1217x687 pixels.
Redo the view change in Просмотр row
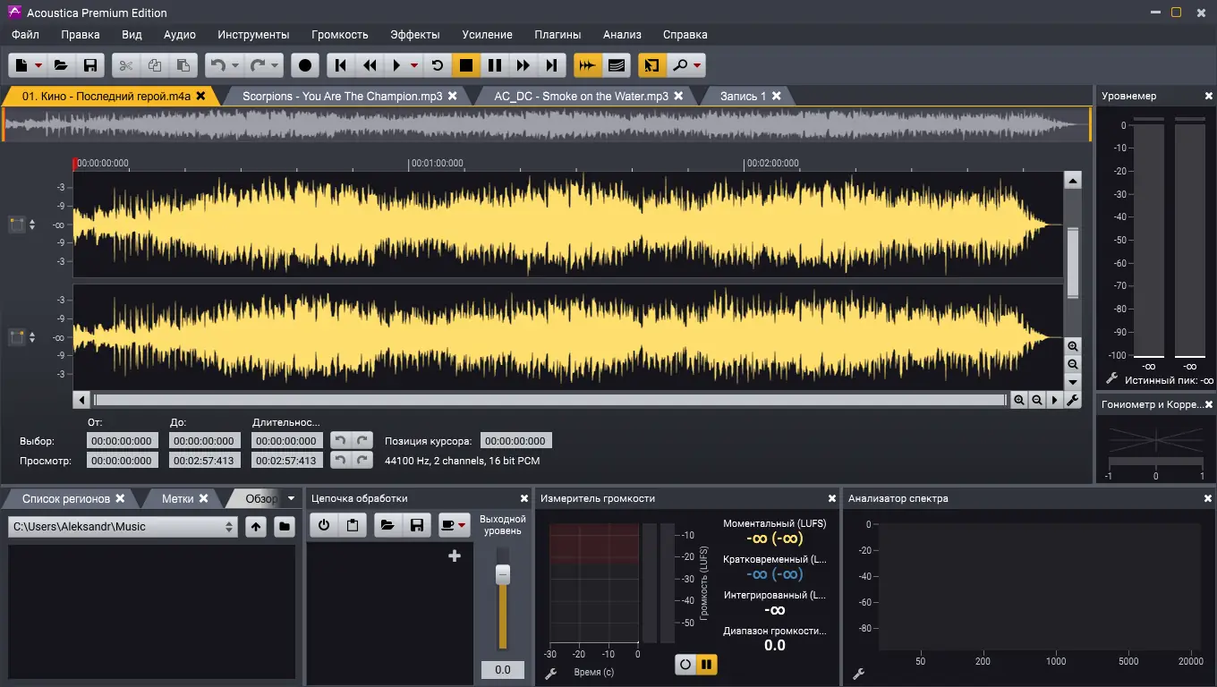tap(362, 460)
